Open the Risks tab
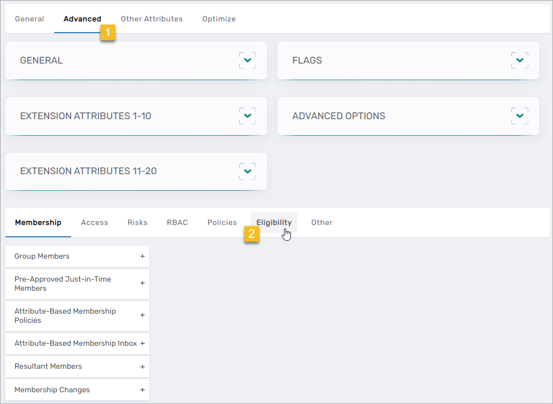The width and height of the screenshot is (553, 404). [x=137, y=222]
